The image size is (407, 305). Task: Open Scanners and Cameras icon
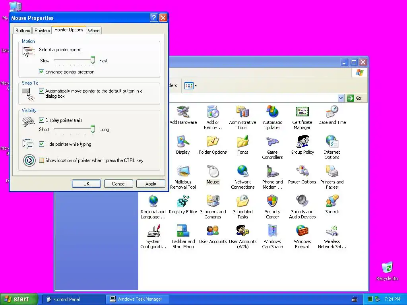click(213, 207)
